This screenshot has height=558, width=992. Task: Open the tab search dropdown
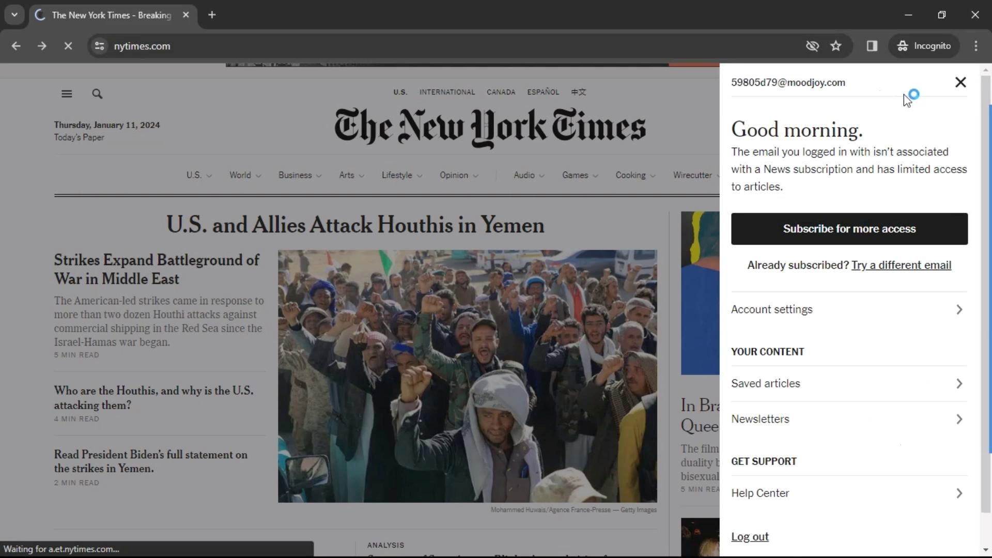pos(14,15)
